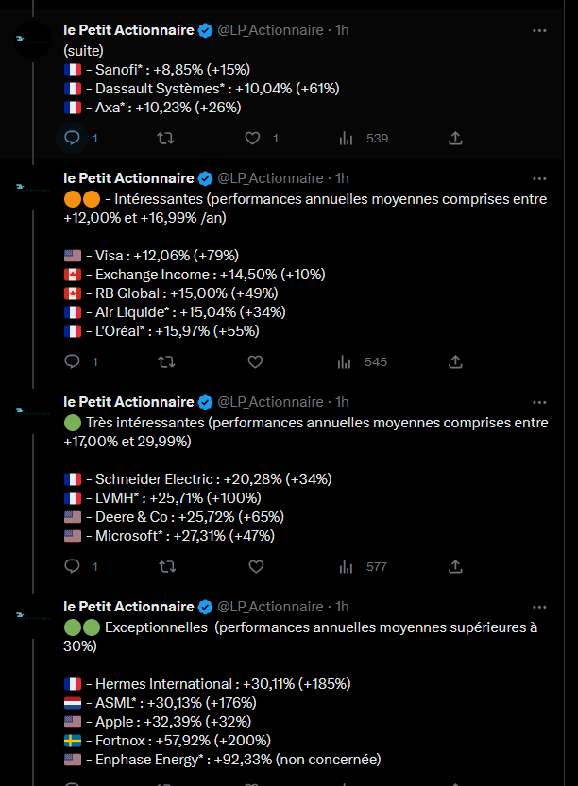Open le Petit Actionnaire name on Intéressantes tweet
The image size is (578, 786).
point(128,178)
